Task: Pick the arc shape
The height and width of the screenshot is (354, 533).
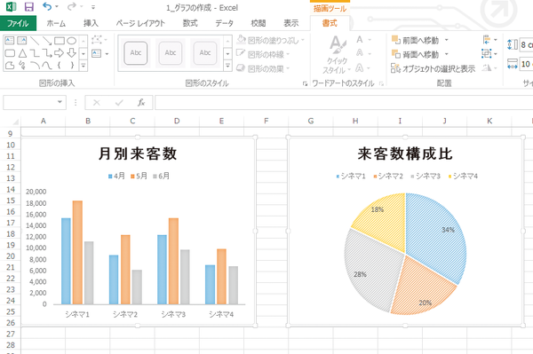Action: point(35,65)
